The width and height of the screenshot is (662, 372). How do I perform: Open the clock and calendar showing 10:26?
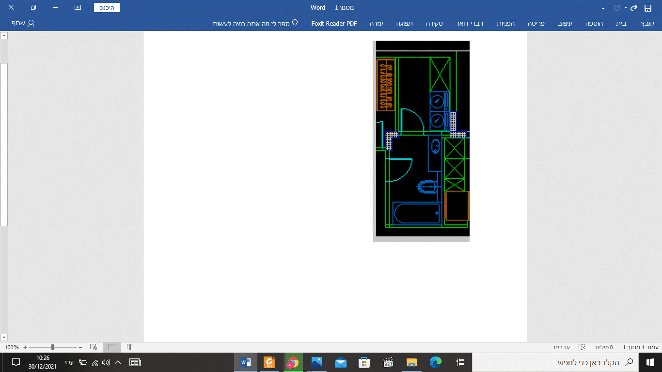[43, 362]
